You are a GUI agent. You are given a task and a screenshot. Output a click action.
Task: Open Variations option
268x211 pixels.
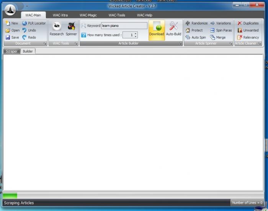(x=221, y=23)
